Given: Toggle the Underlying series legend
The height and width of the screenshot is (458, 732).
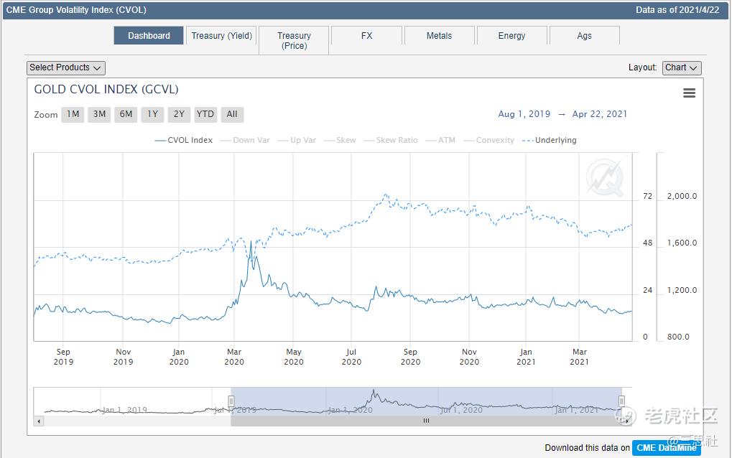Looking at the screenshot, I should (x=550, y=140).
